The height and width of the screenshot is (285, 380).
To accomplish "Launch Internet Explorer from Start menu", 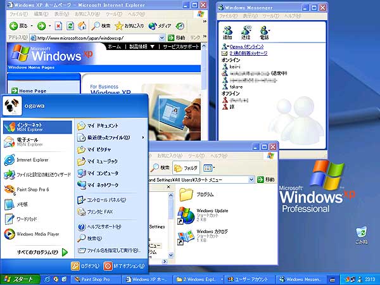I will click(37, 160).
